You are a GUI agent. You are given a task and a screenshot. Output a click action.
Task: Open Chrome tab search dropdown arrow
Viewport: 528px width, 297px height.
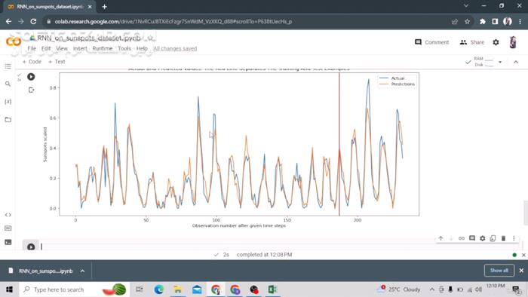click(x=465, y=6)
